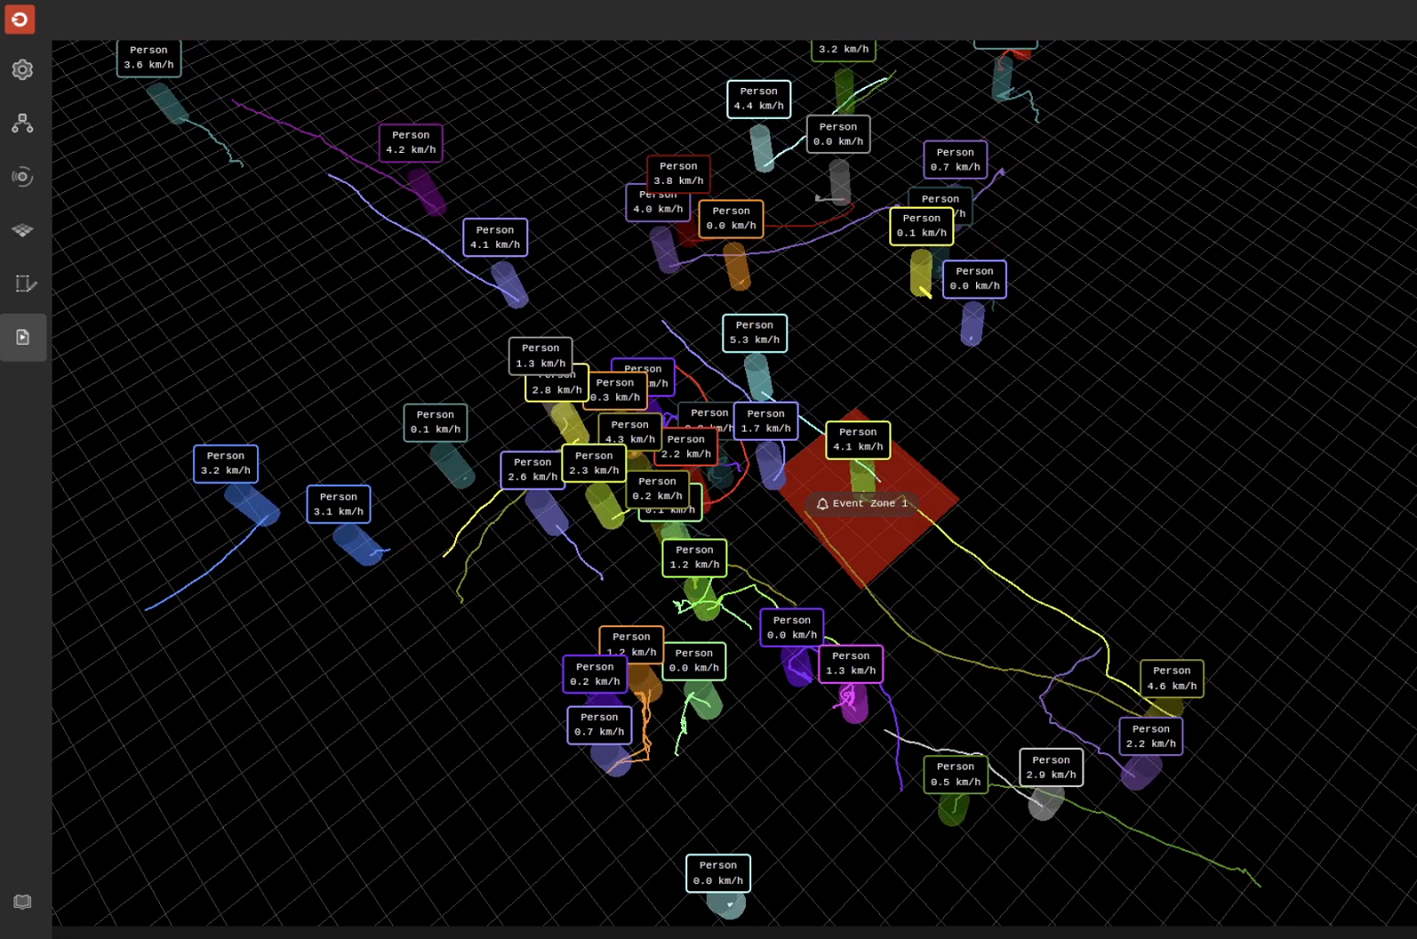Select the Person 4.1 km/h yellow label in zone
This screenshot has height=939, width=1417.
[x=857, y=440]
